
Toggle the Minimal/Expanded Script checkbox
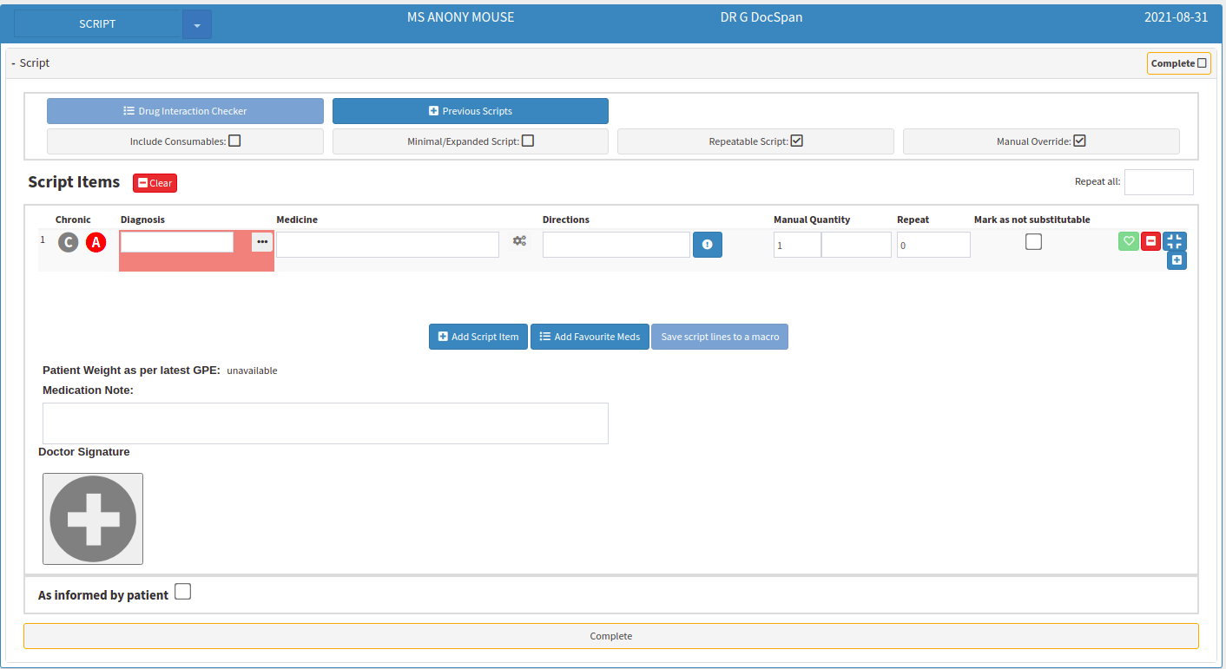528,141
